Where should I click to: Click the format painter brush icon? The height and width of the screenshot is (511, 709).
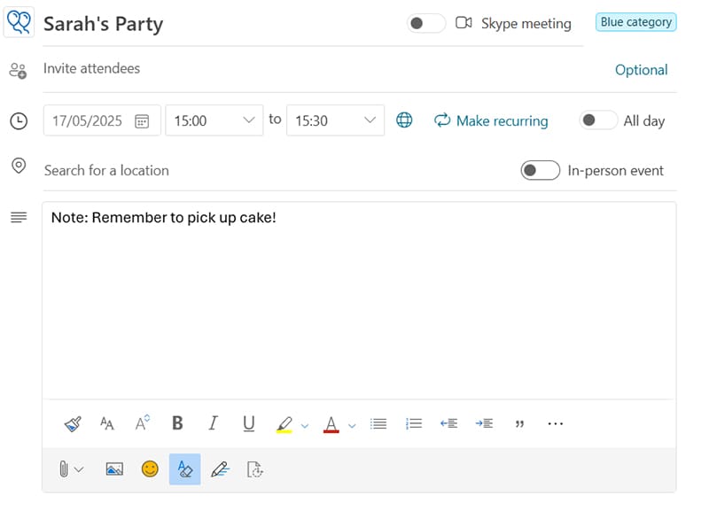pos(73,424)
